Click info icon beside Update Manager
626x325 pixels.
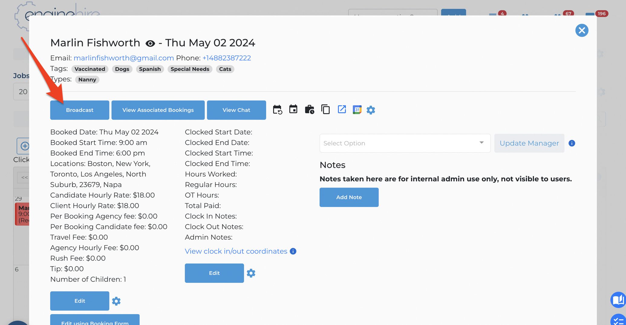[x=572, y=143]
